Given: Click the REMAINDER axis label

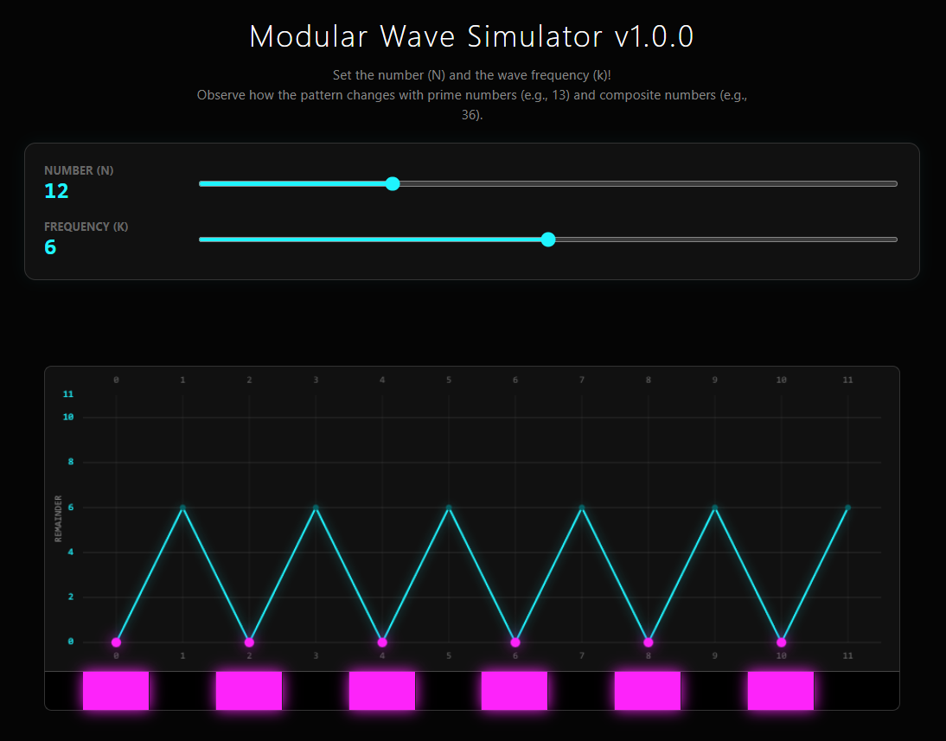Looking at the screenshot, I should (x=59, y=518).
